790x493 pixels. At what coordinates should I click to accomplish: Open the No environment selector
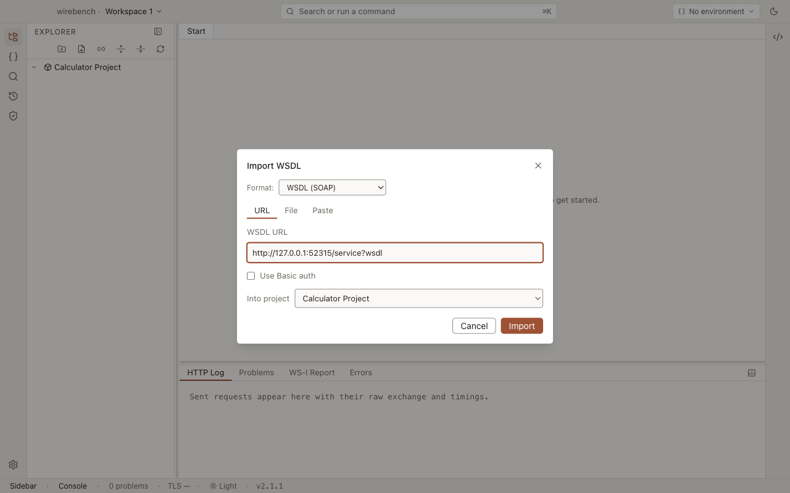[x=716, y=11]
